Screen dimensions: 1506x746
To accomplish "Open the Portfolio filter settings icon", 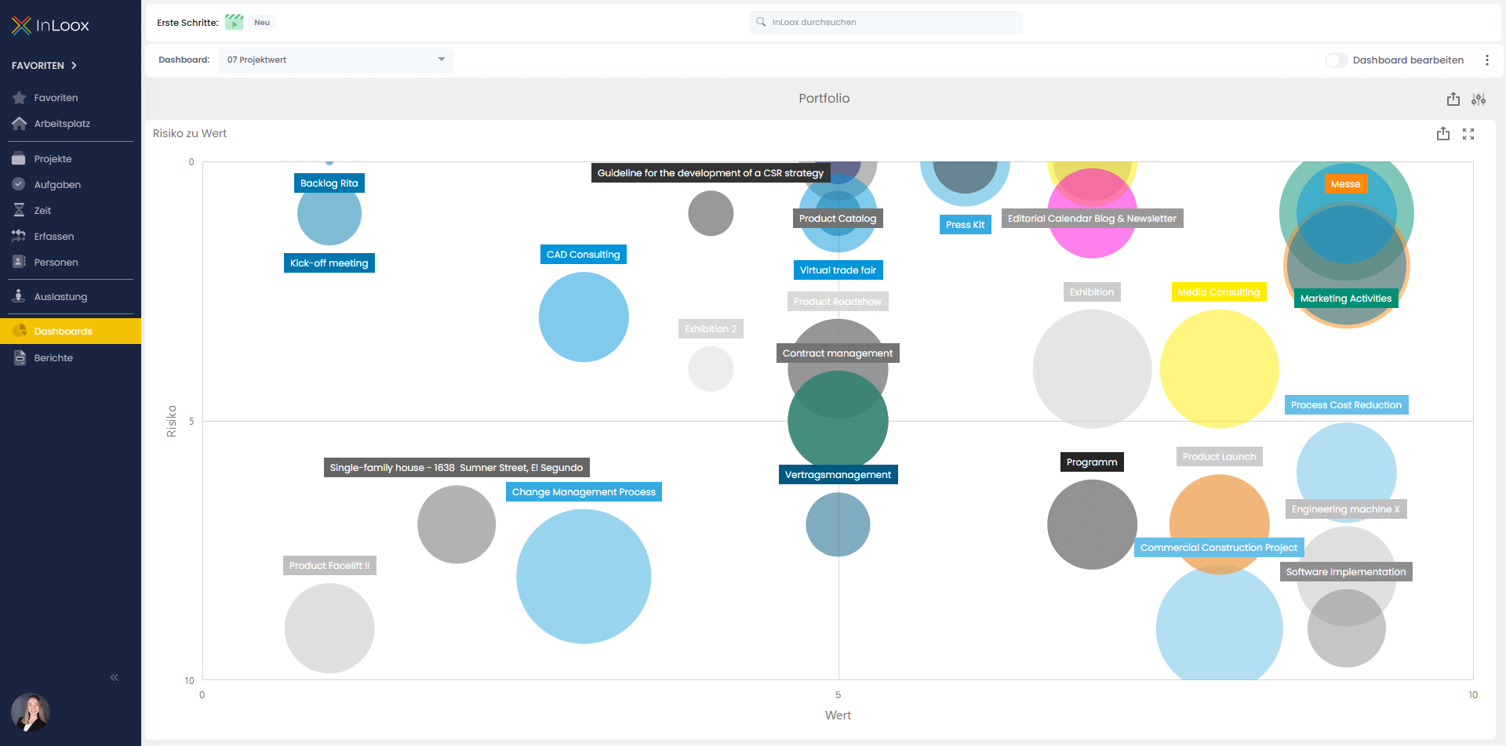I will point(1478,100).
